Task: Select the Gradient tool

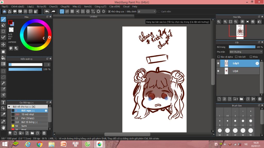Action: (3, 64)
